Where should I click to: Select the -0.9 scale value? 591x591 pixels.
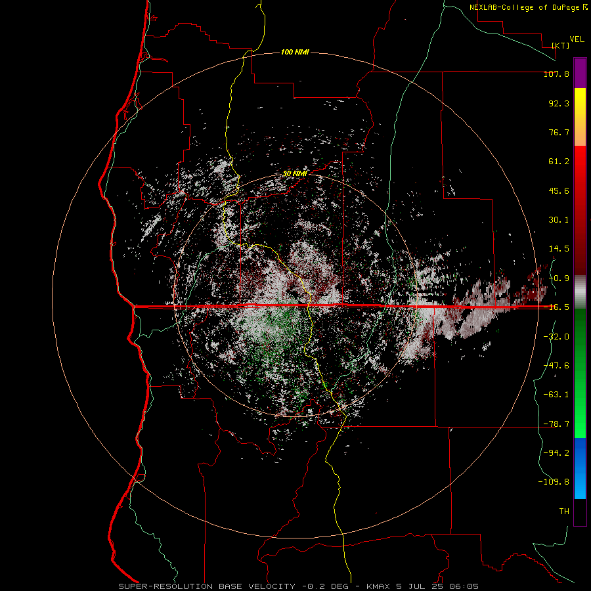[559, 278]
